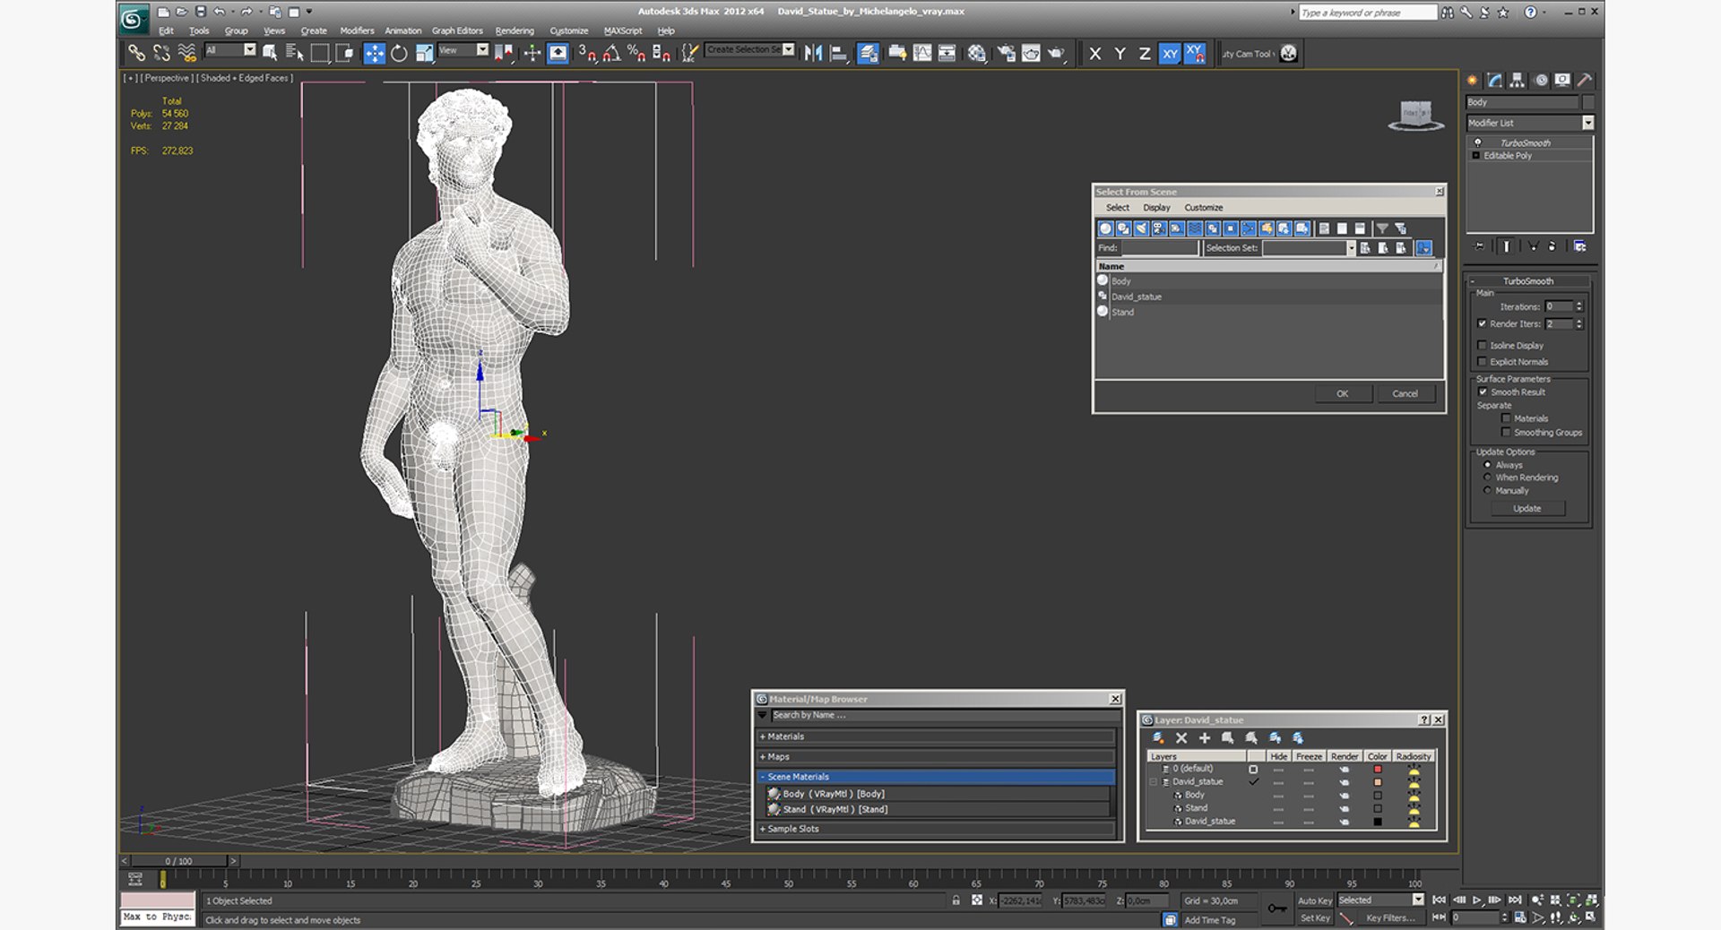Screen dimensions: 1721x930
Task: Collapse the David_statue layer tree node
Action: pos(1154,782)
